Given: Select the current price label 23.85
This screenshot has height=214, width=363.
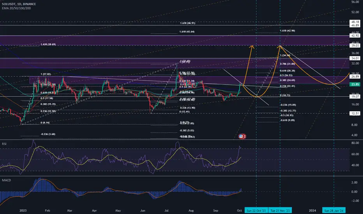Looking at the screenshot, I should 355,84.
